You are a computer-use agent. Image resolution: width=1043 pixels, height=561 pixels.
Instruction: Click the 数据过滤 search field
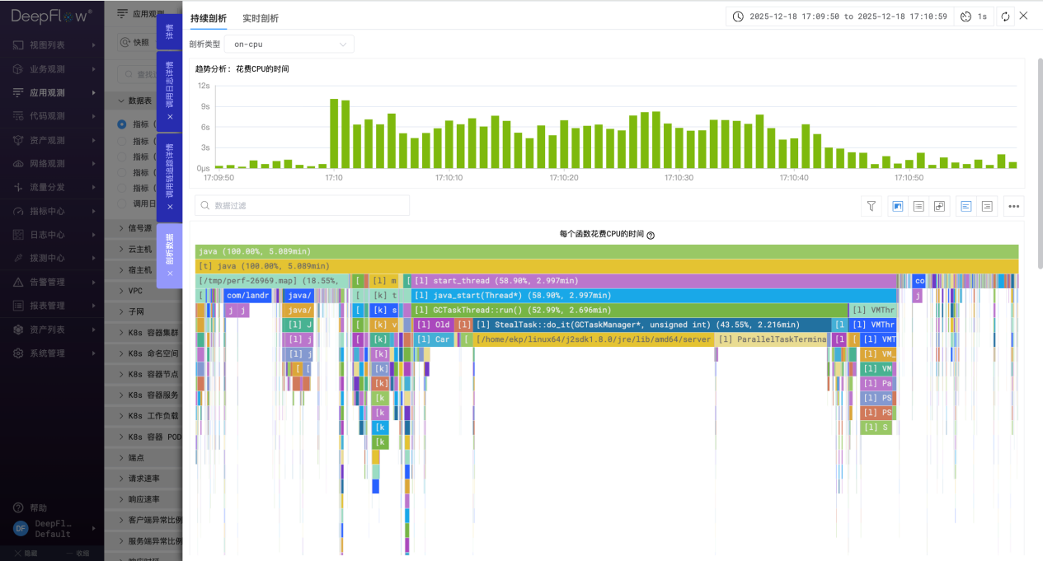pyautogui.click(x=302, y=205)
